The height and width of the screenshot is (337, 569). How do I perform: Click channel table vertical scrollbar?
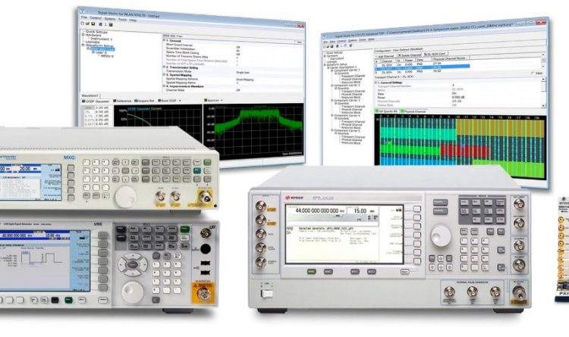point(543,60)
